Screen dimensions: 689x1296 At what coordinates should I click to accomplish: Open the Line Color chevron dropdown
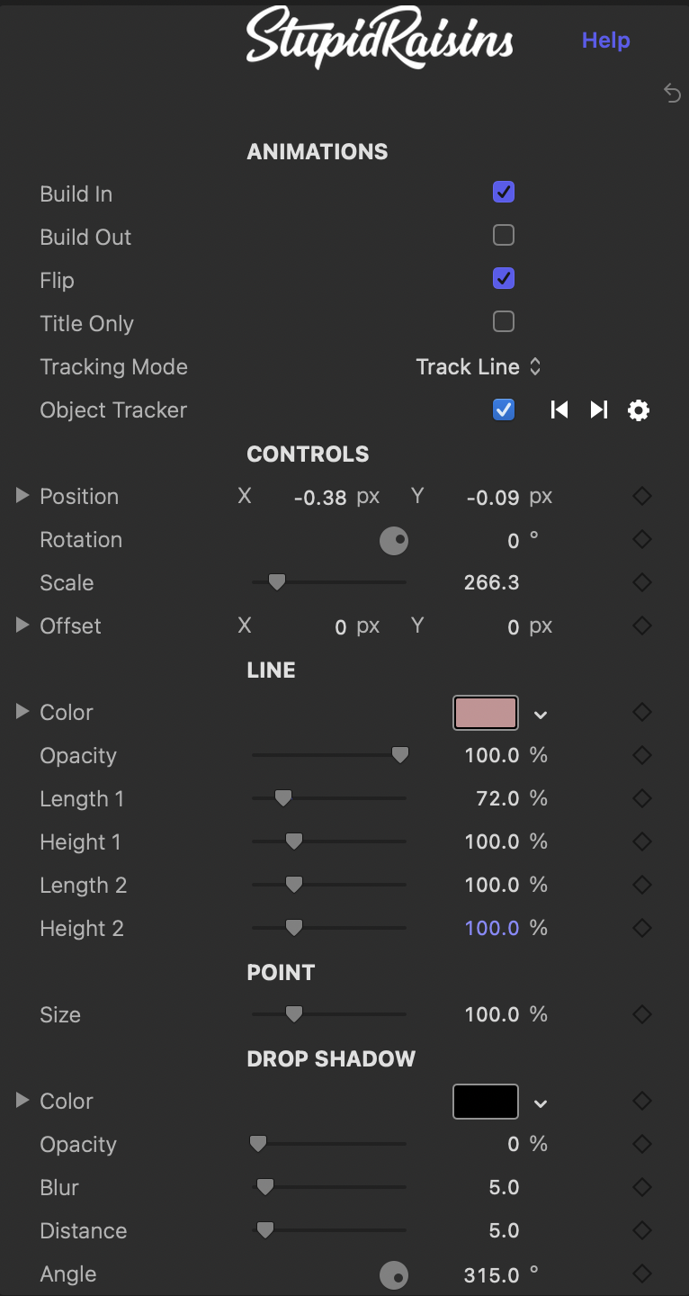(x=541, y=715)
